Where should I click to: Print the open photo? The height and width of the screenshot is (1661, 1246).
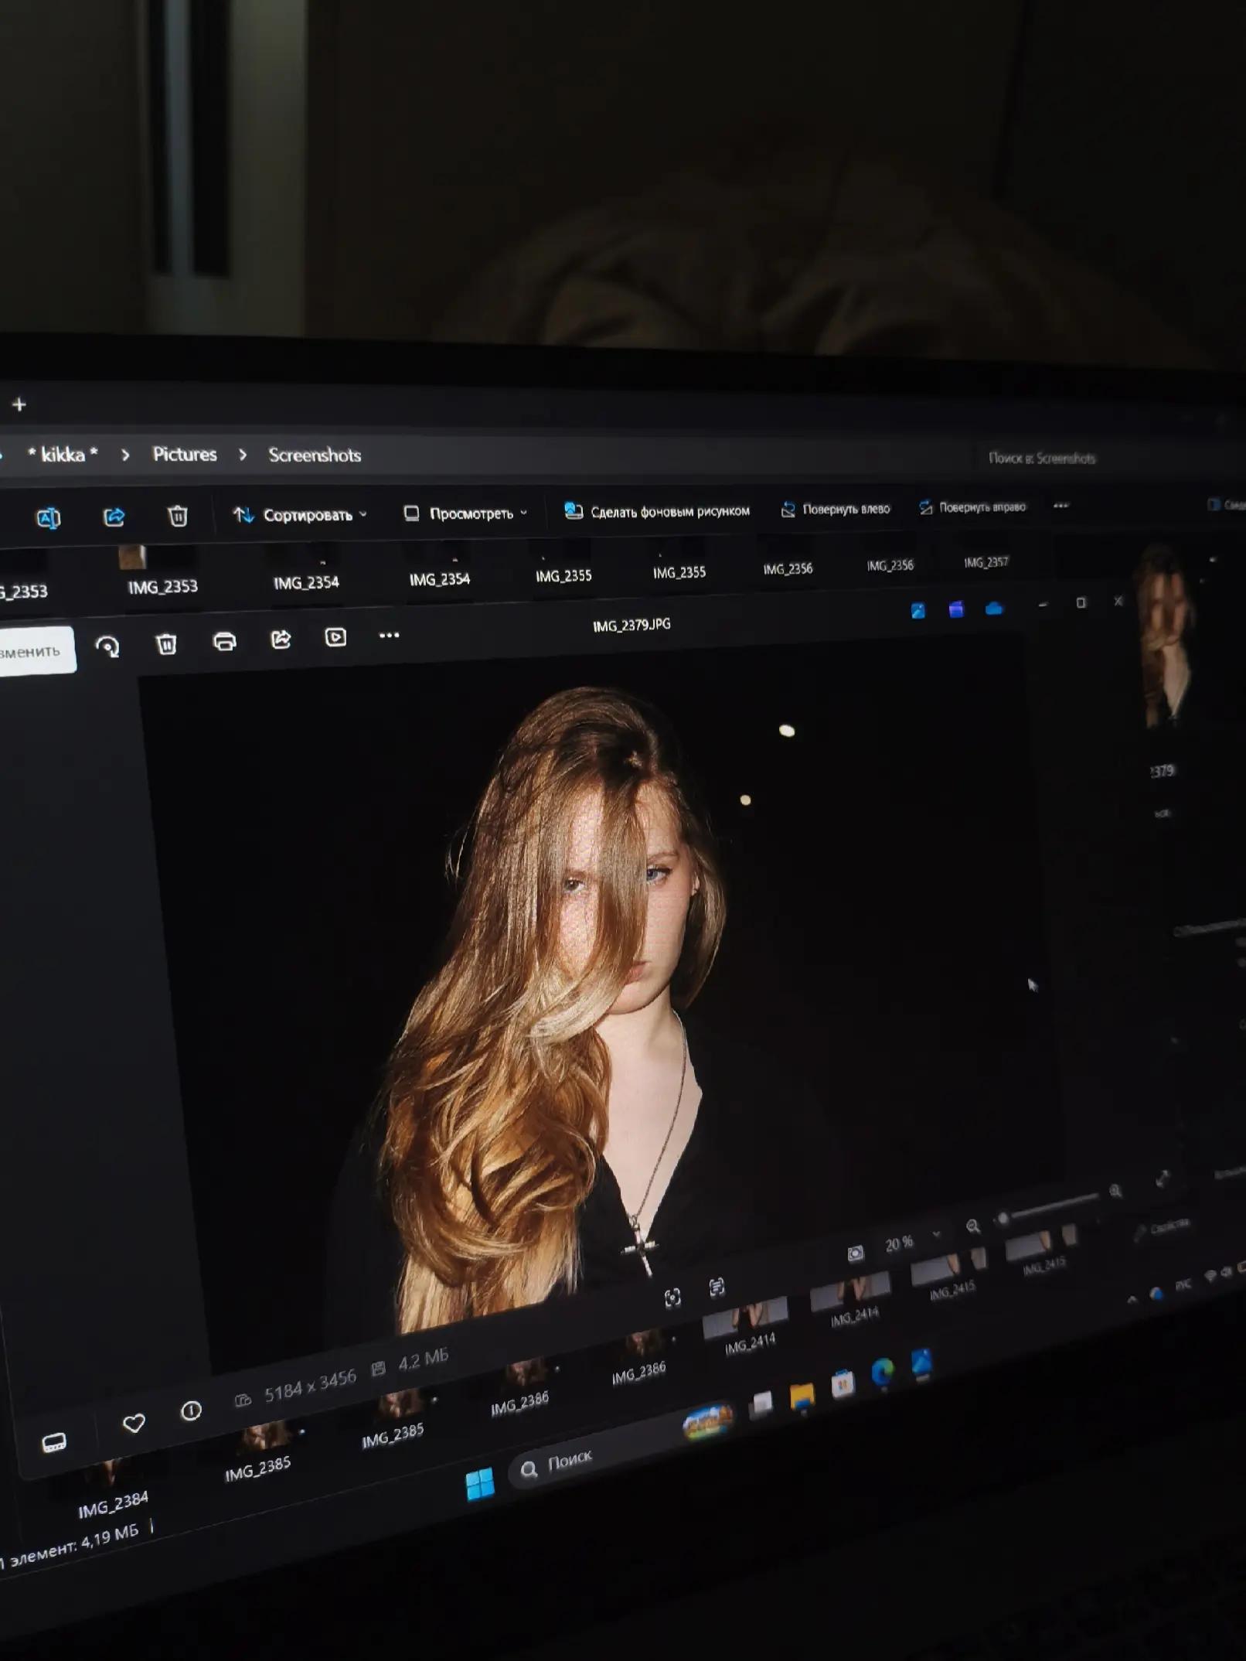(x=224, y=641)
